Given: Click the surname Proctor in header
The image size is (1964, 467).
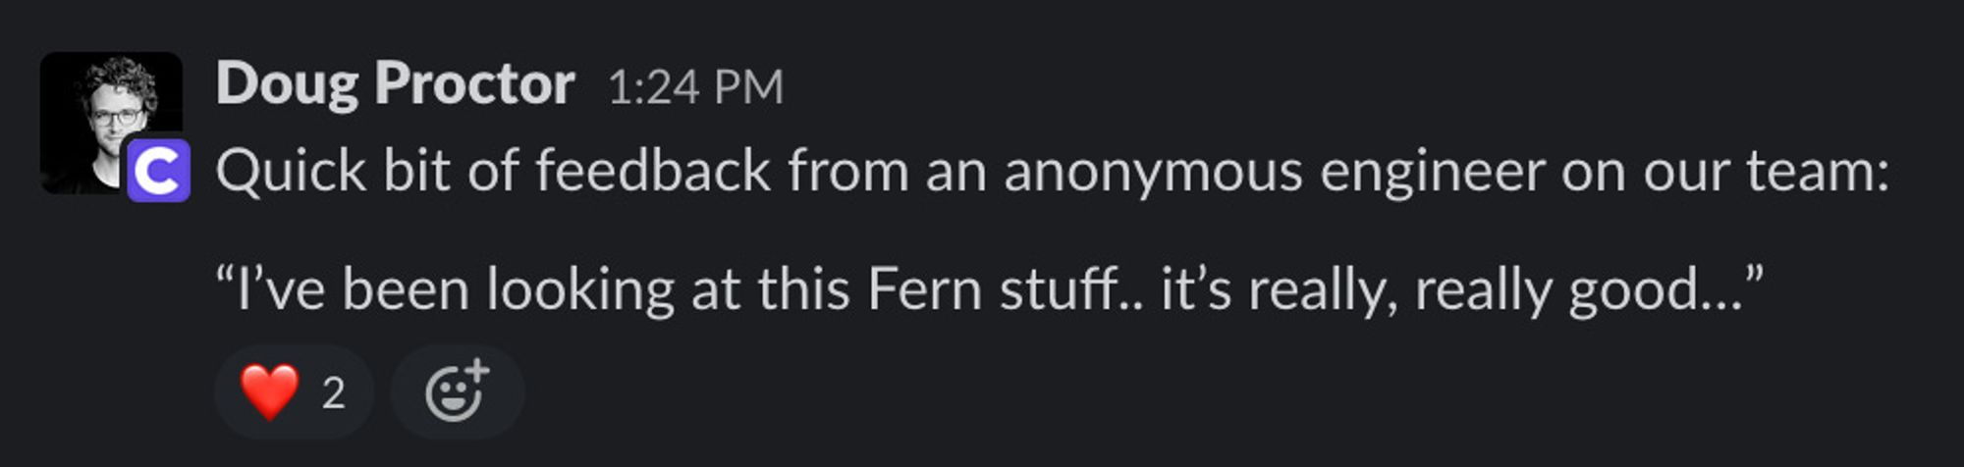Looking at the screenshot, I should point(474,84).
